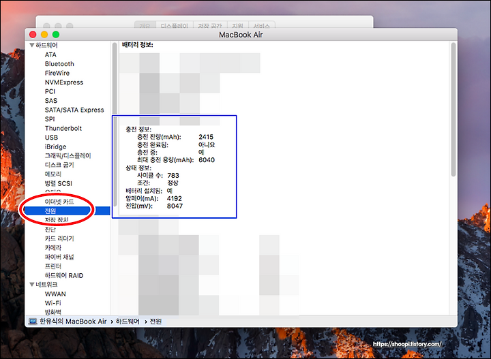Image resolution: width=491 pixels, height=359 pixels.
Task: Click 하드웨어 in the bottom path bar
Action: point(128,322)
